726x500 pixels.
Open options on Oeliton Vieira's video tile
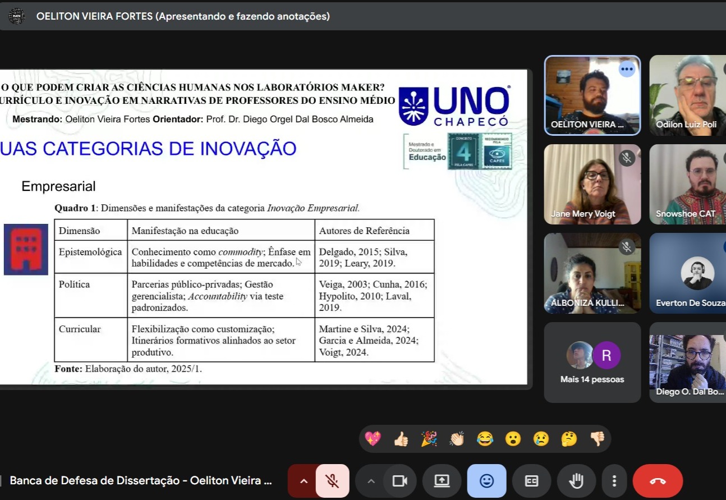[x=627, y=69]
